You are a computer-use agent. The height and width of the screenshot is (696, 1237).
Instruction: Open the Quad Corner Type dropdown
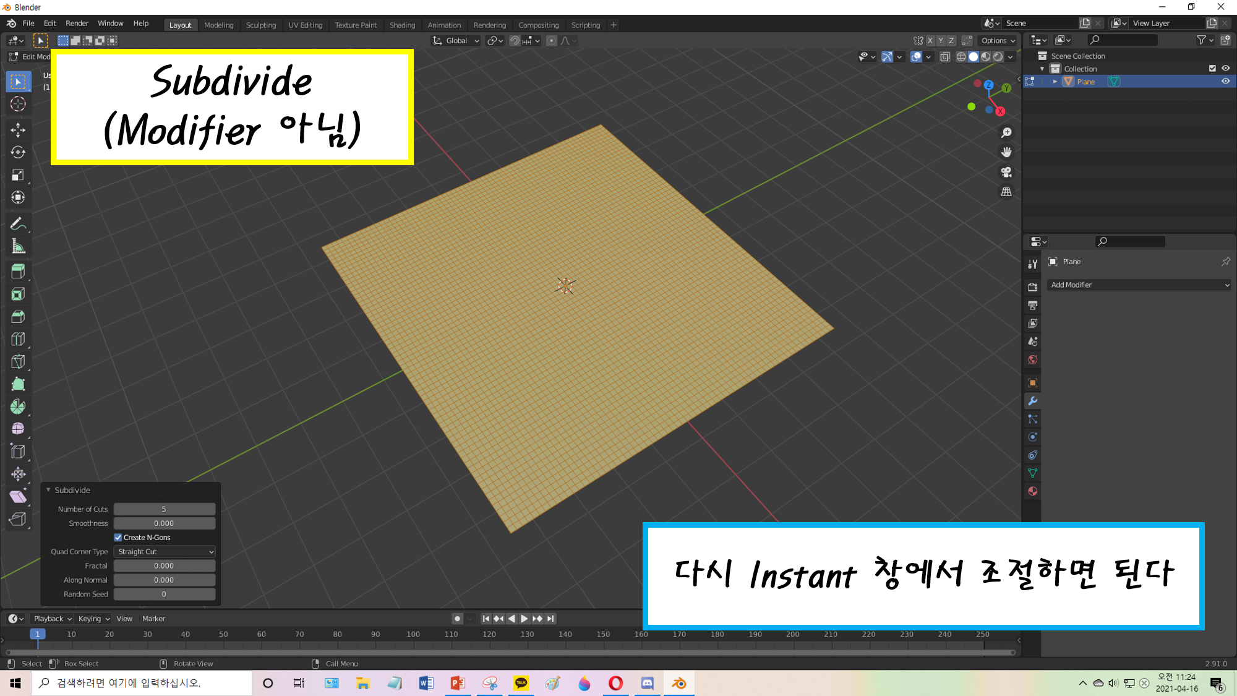point(165,552)
